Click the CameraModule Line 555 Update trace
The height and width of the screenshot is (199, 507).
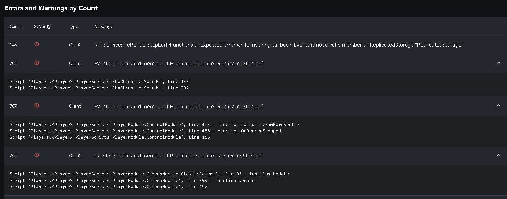pyautogui.click(x=132, y=181)
